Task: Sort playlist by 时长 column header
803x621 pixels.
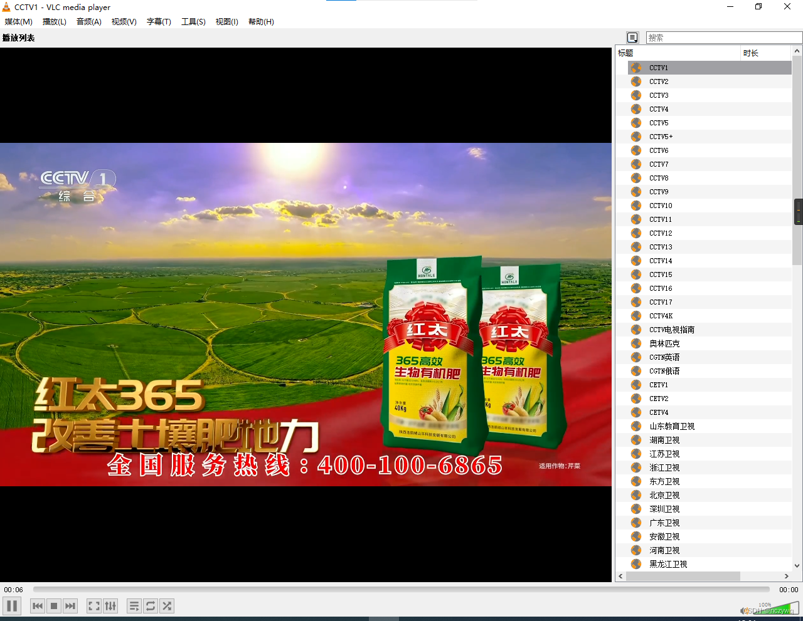Action: [766, 53]
